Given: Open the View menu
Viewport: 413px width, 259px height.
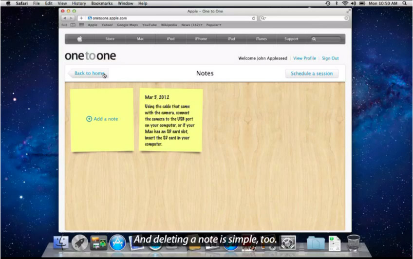Looking at the screenshot, I should click(x=62, y=3).
